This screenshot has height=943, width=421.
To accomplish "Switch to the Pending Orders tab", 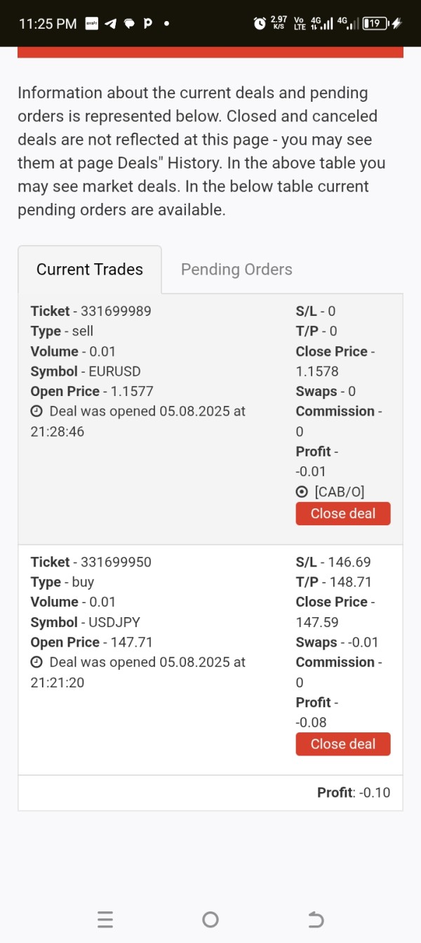I will (x=236, y=270).
